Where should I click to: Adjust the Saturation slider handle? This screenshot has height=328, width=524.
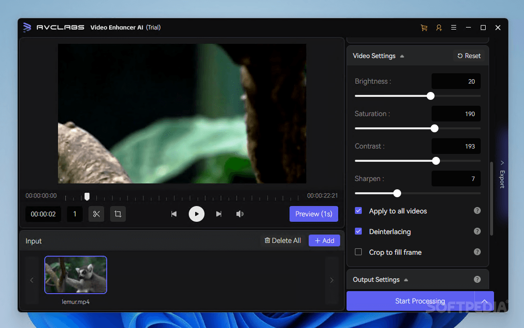tap(435, 128)
